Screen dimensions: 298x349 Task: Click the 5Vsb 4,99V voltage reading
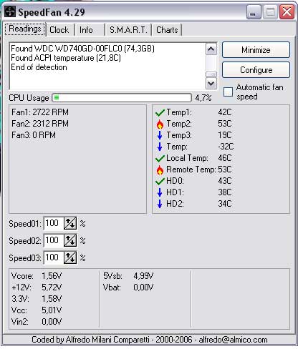[x=128, y=276]
